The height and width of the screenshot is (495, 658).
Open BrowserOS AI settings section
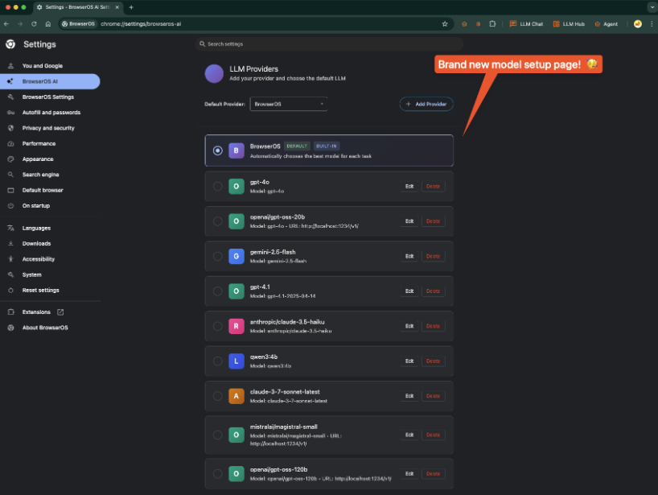pyautogui.click(x=50, y=81)
